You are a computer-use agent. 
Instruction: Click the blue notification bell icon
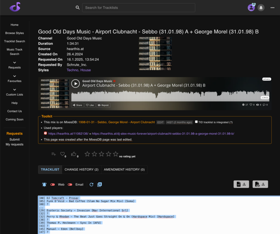coord(44,185)
